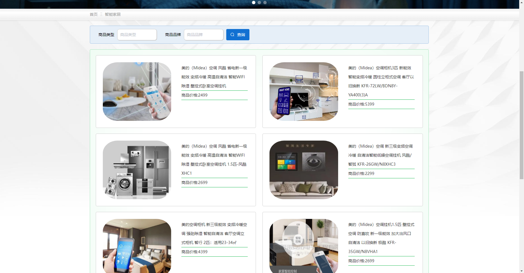Open product title KFR-35GW/N8VHA1

(x=381, y=238)
